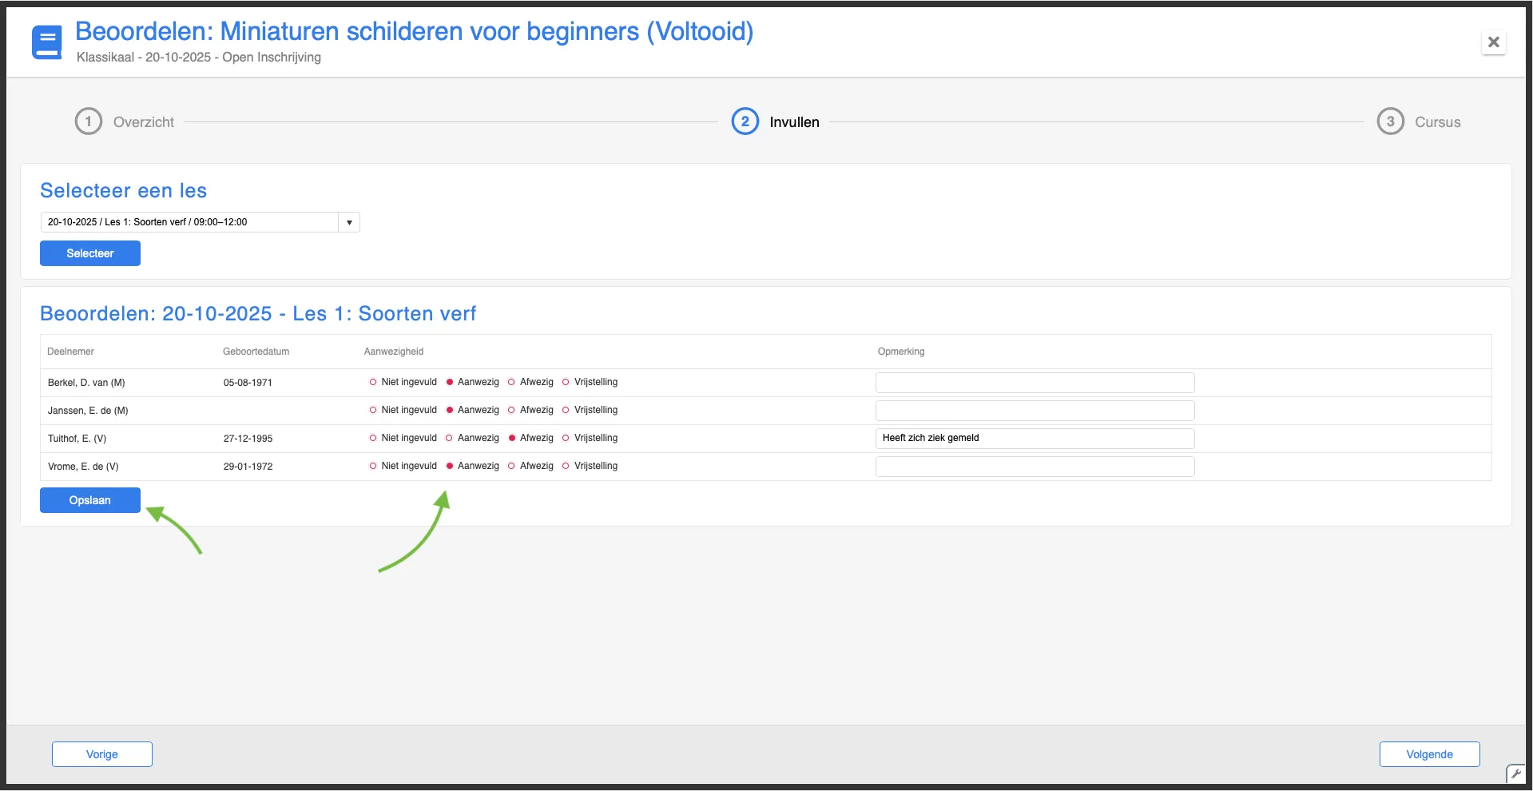Click the Opmerking column header

(x=901, y=352)
